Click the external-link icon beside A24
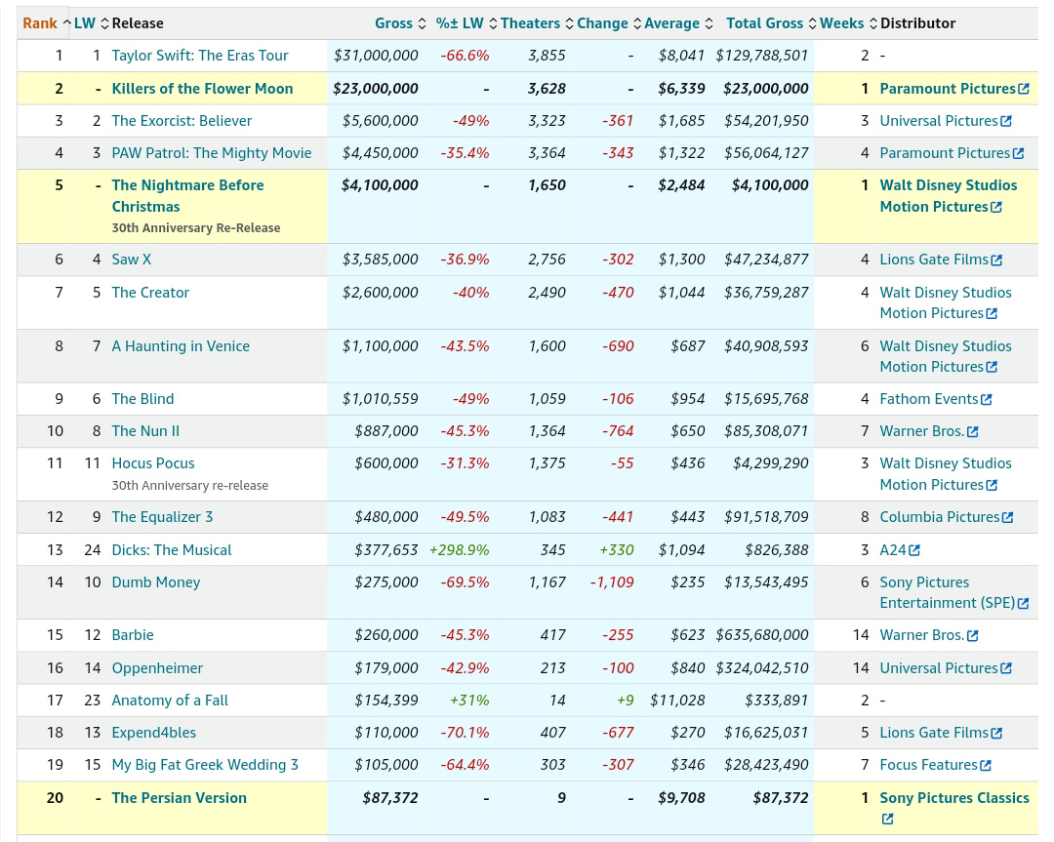This screenshot has height=842, width=1054. pyautogui.click(x=914, y=550)
